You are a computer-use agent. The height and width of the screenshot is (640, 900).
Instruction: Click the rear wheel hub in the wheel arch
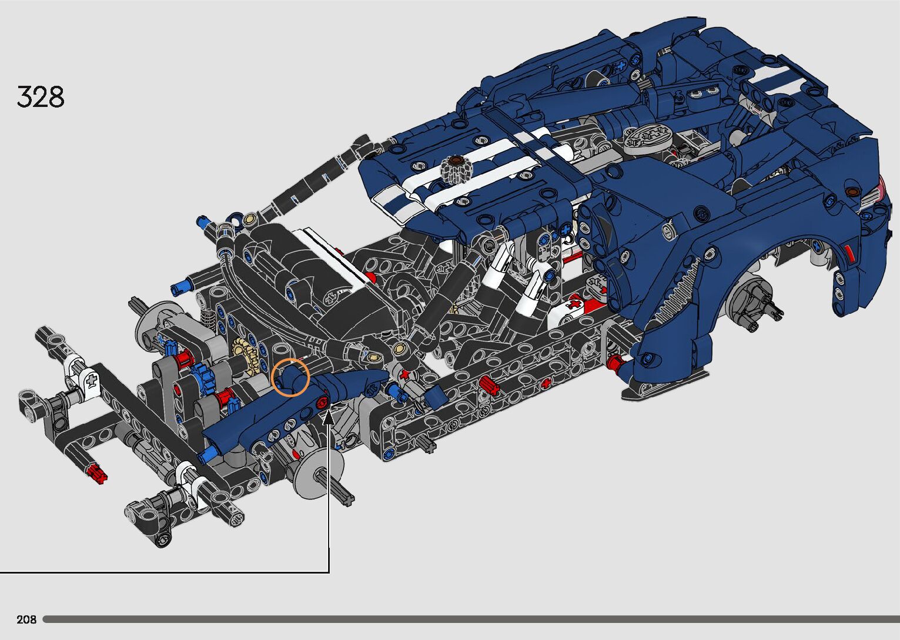click(x=750, y=300)
